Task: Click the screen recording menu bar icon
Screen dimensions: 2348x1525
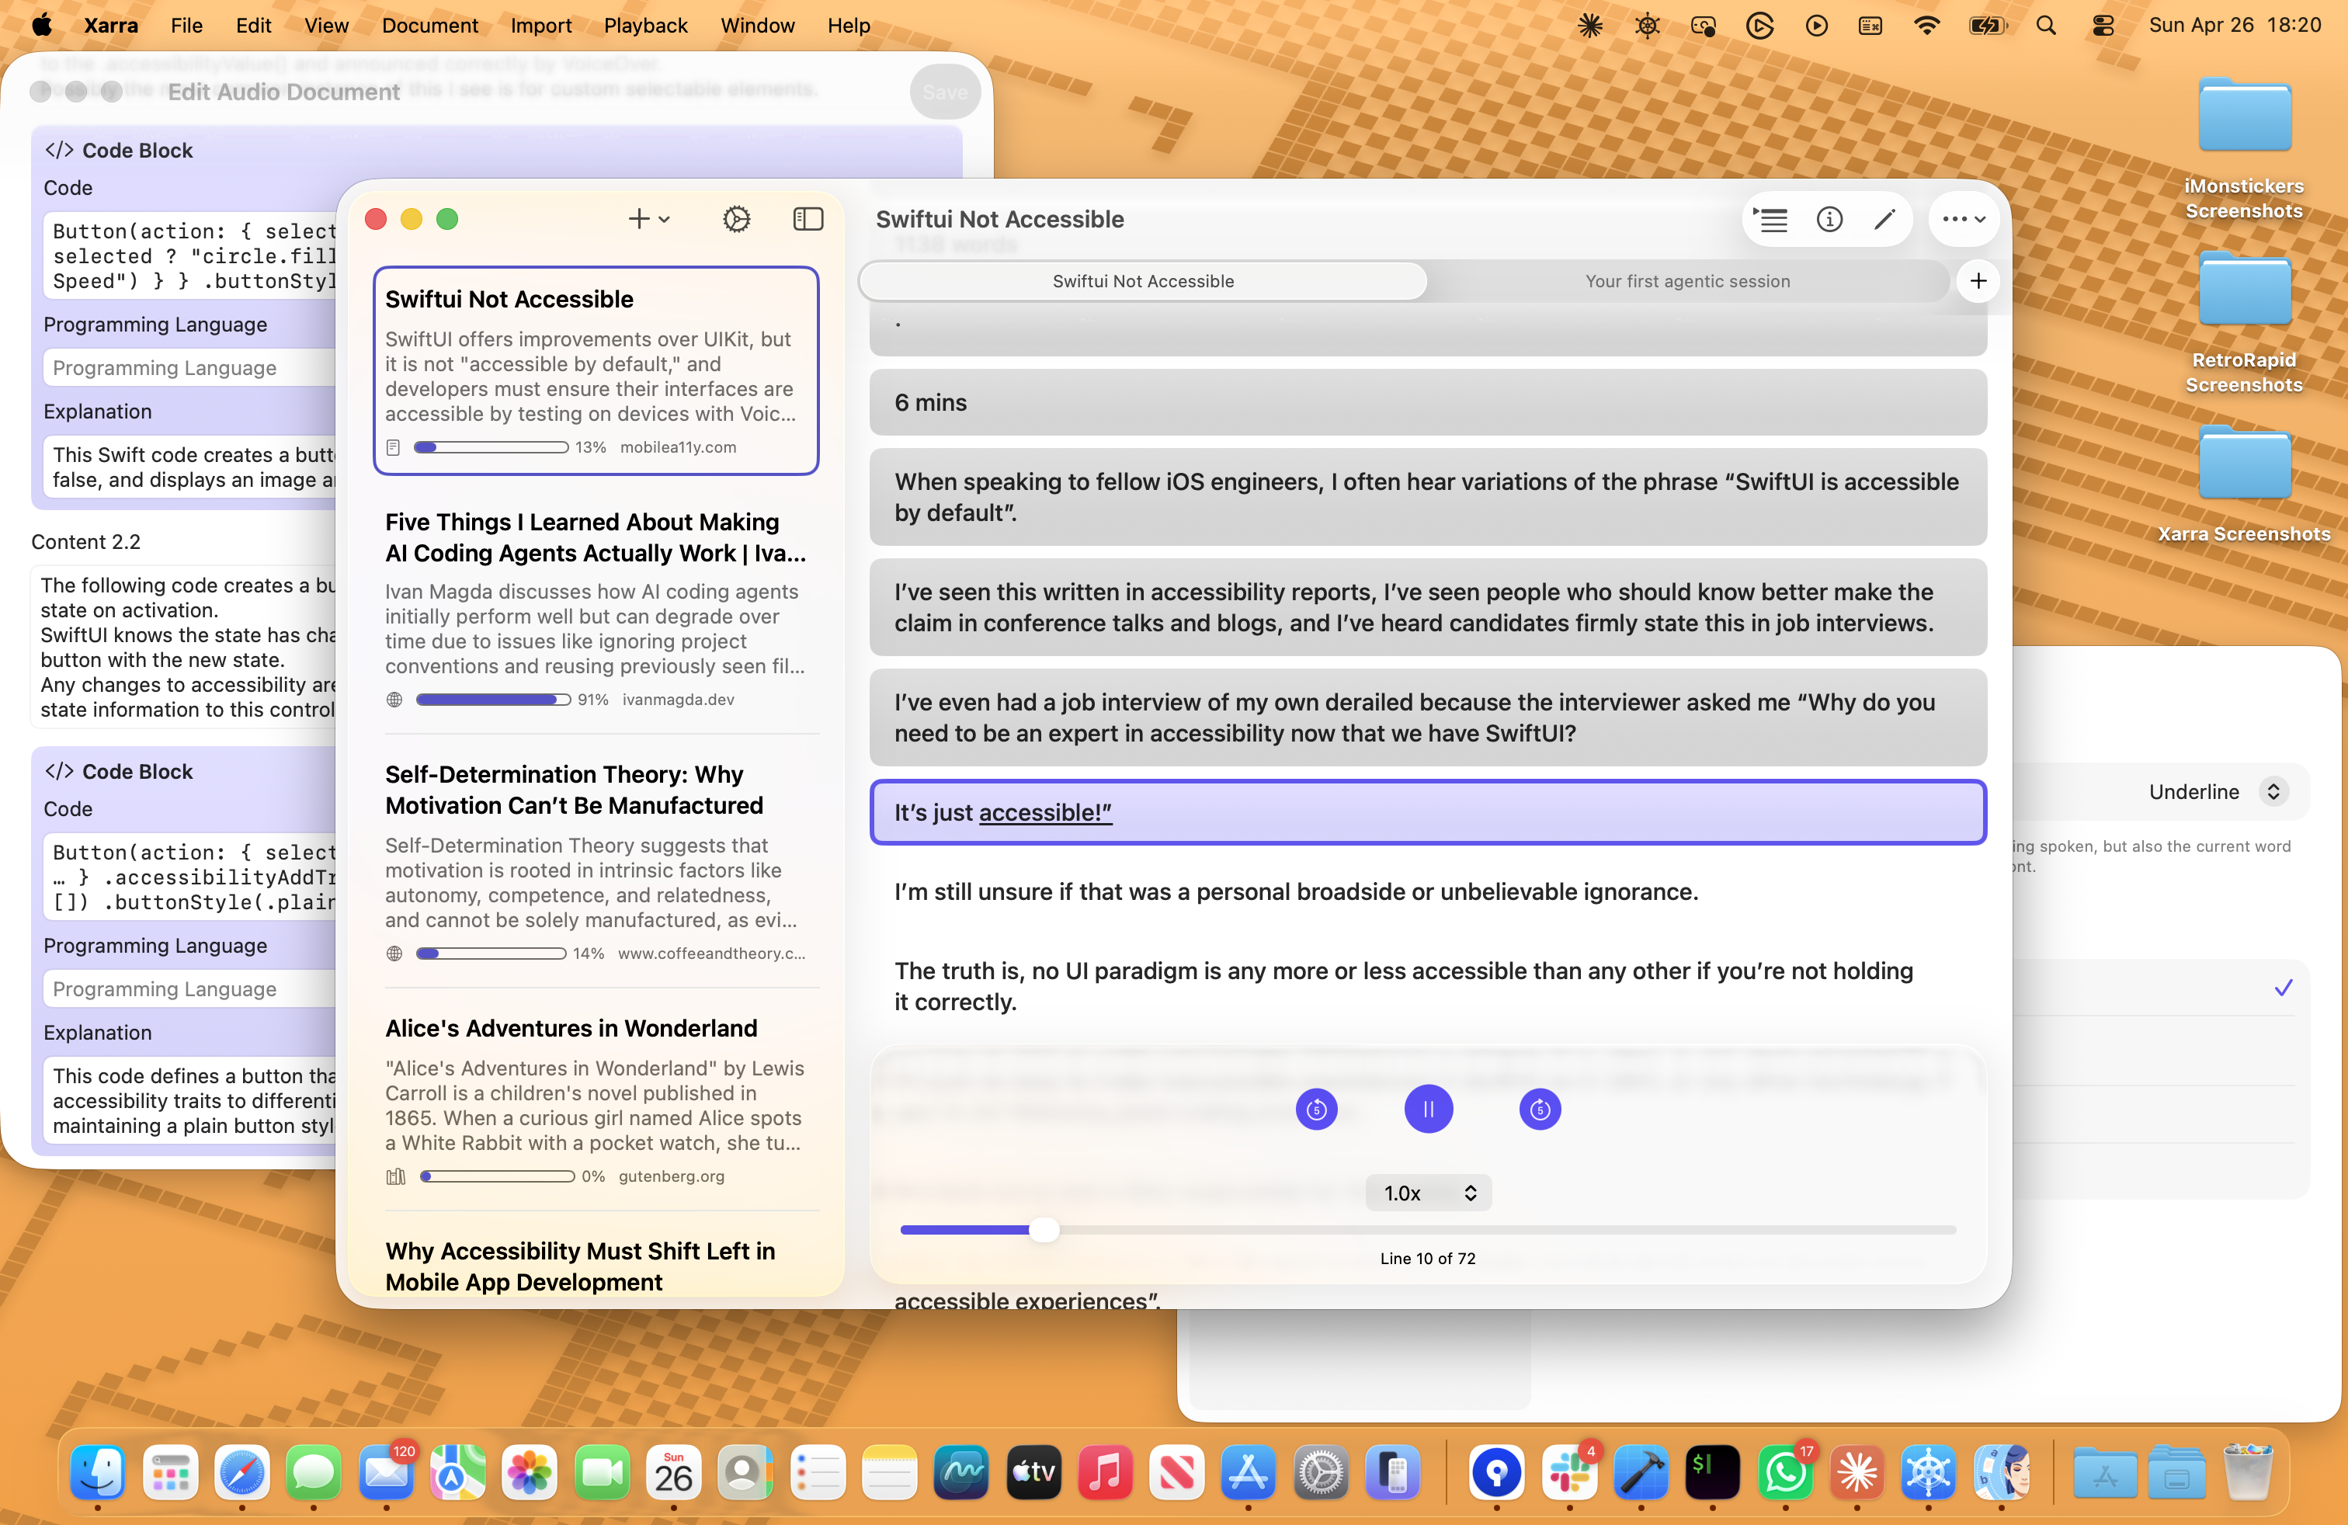Action: [1703, 26]
